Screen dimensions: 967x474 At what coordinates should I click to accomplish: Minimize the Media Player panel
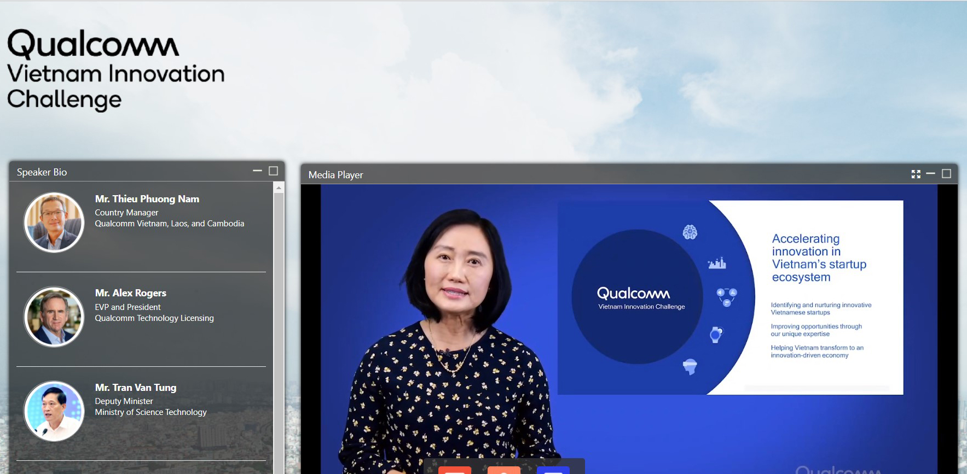[x=930, y=174]
